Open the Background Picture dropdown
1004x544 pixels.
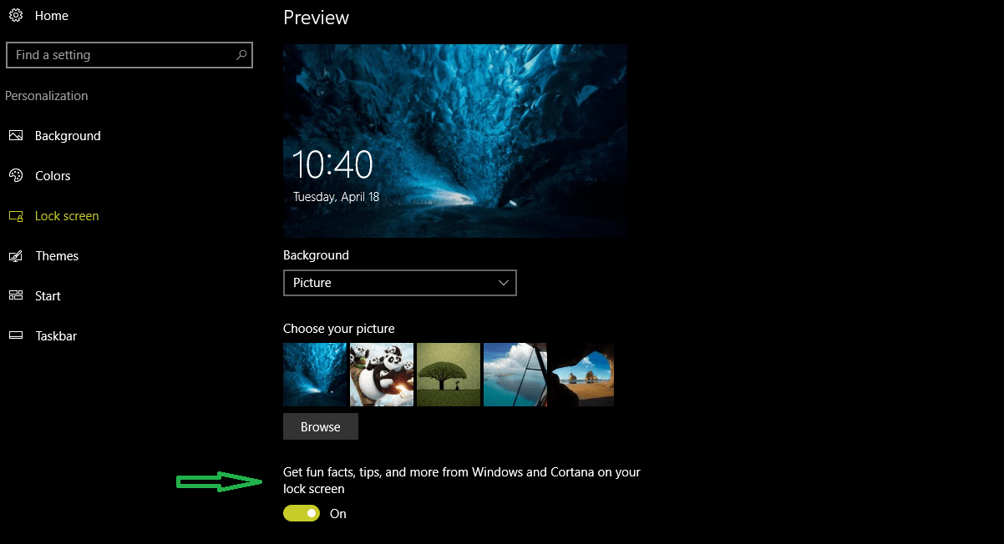pyautogui.click(x=400, y=283)
